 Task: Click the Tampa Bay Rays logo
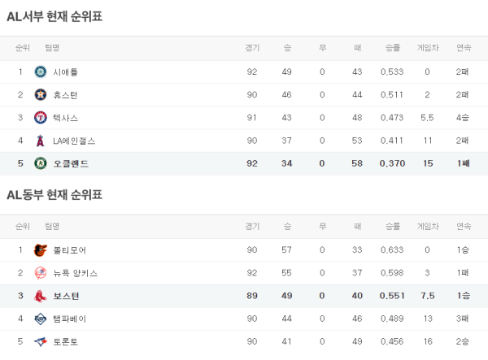[41, 319]
